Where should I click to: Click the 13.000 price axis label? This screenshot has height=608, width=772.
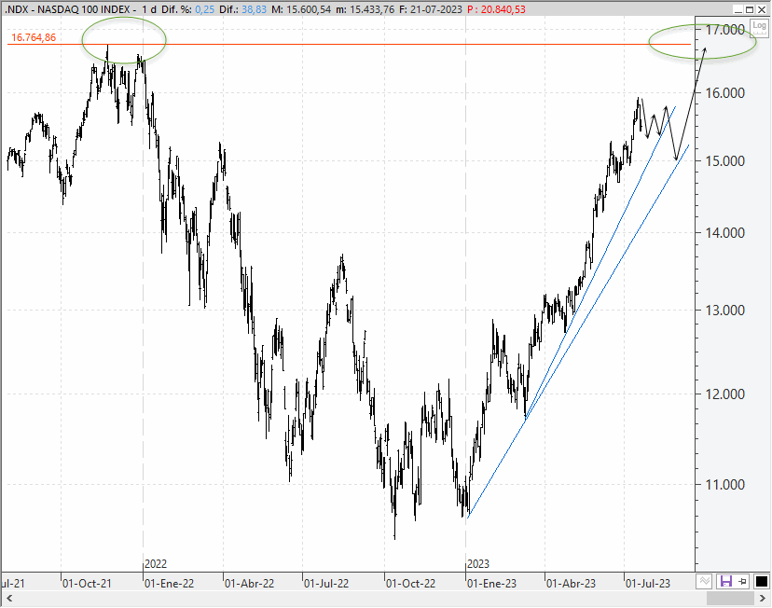point(724,311)
